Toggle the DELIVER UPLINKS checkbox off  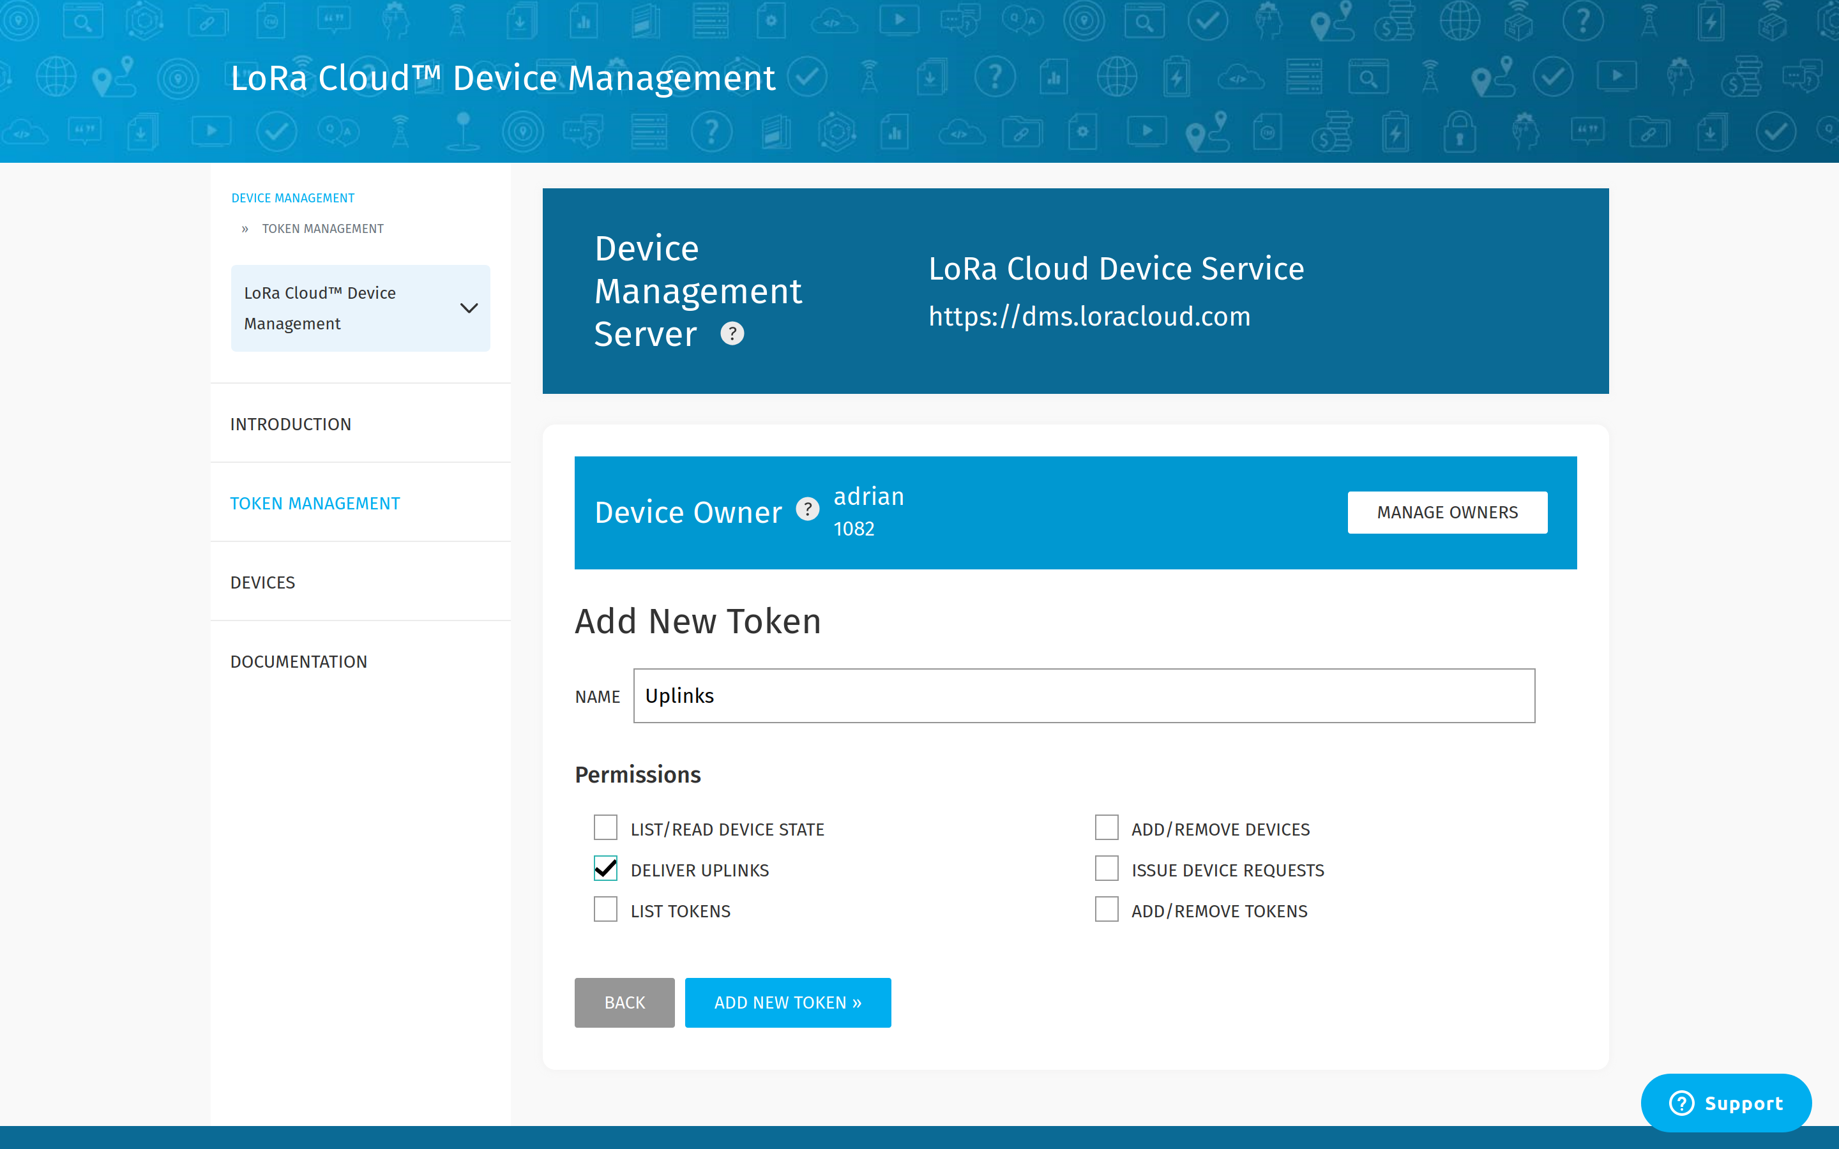(605, 869)
